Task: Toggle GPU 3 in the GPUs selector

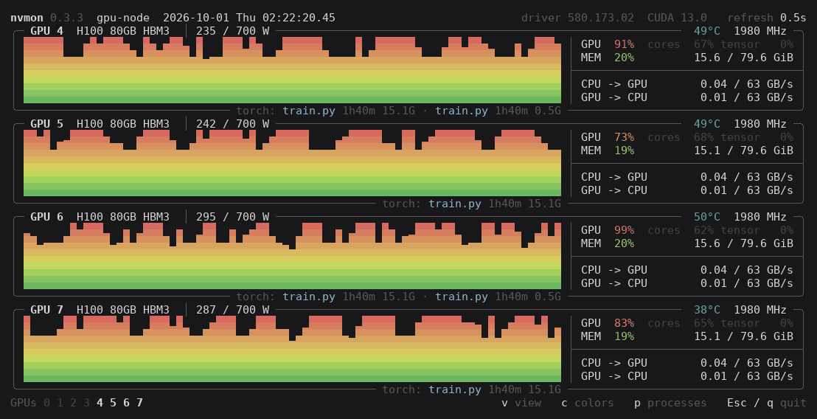Action: pyautogui.click(x=86, y=403)
